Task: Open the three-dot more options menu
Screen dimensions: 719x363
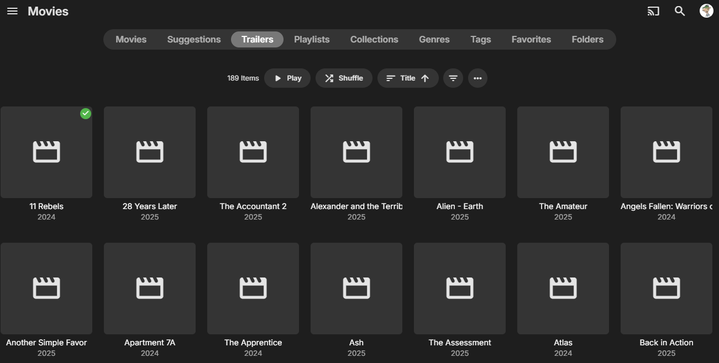Action: [477, 78]
